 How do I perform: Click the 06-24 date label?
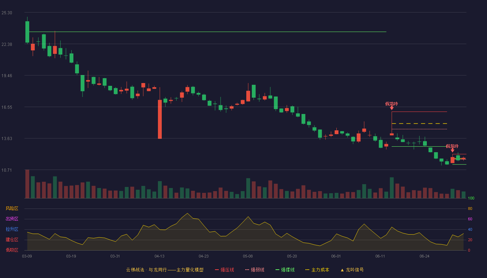click(x=424, y=256)
